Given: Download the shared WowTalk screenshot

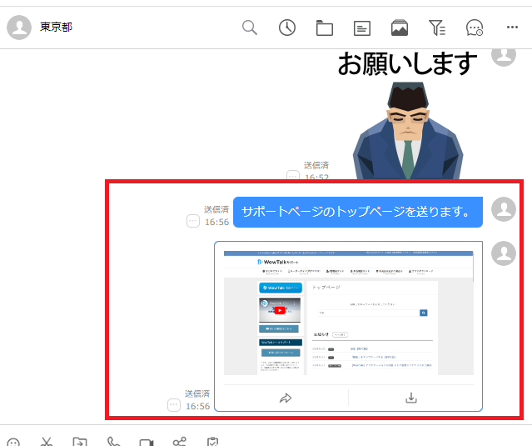Looking at the screenshot, I should pos(410,398).
